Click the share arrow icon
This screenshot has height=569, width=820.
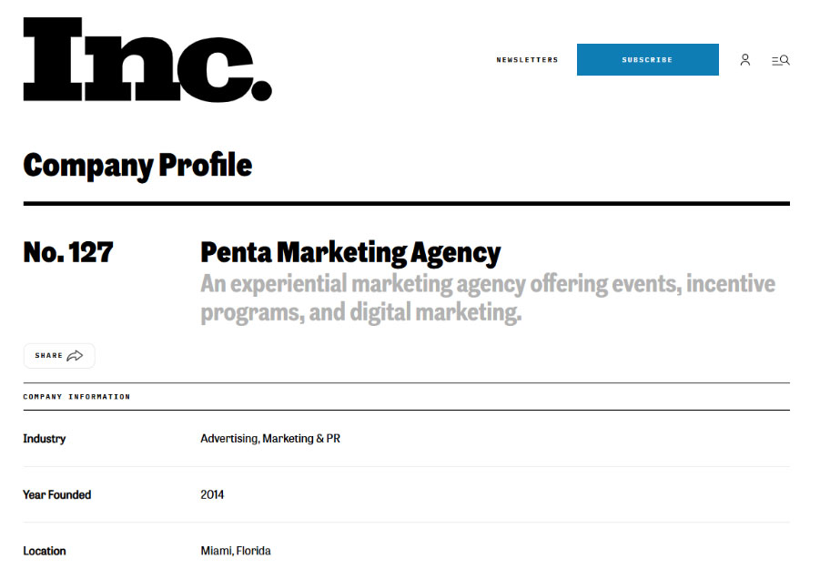[75, 356]
